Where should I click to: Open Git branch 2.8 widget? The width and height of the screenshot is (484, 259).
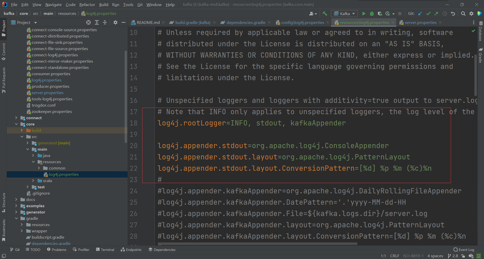(453, 256)
